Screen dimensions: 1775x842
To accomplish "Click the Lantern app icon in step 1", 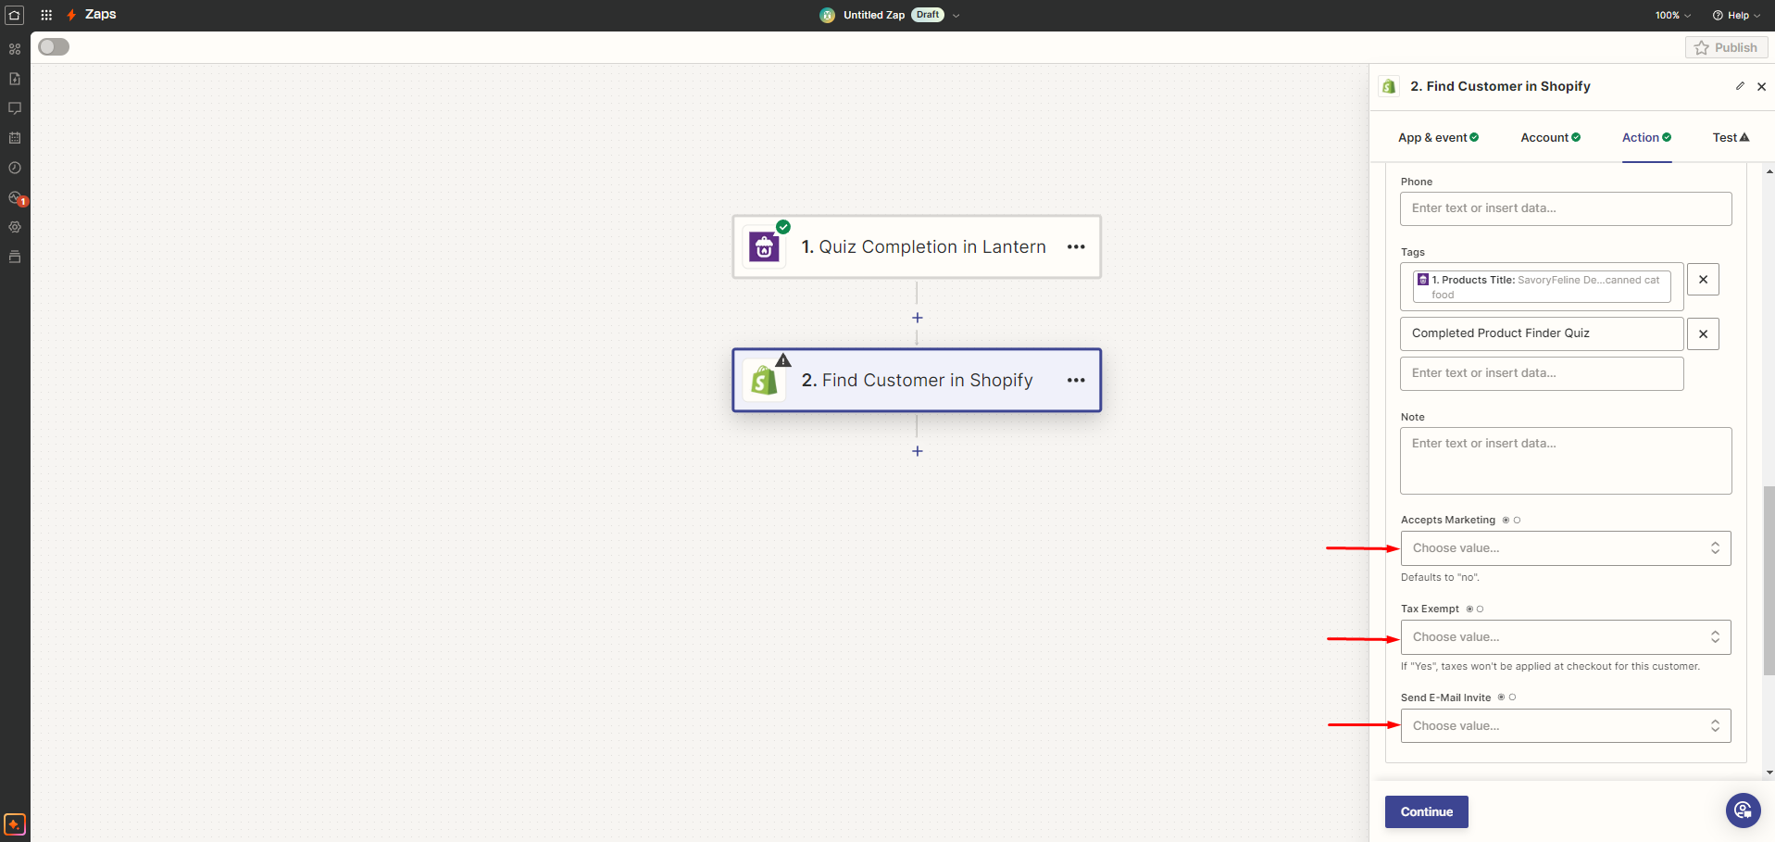I will [764, 246].
